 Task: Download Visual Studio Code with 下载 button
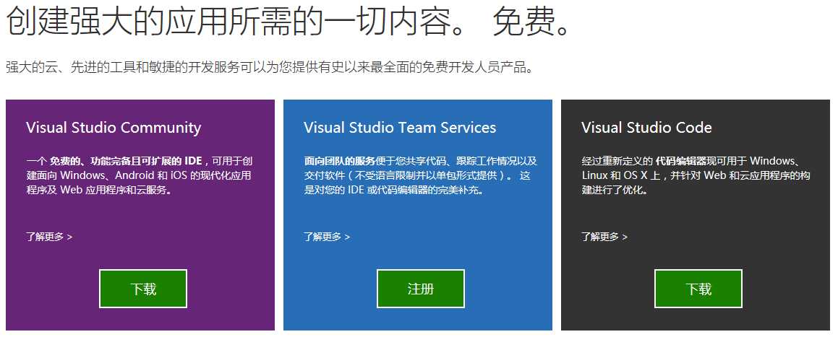[x=698, y=289]
